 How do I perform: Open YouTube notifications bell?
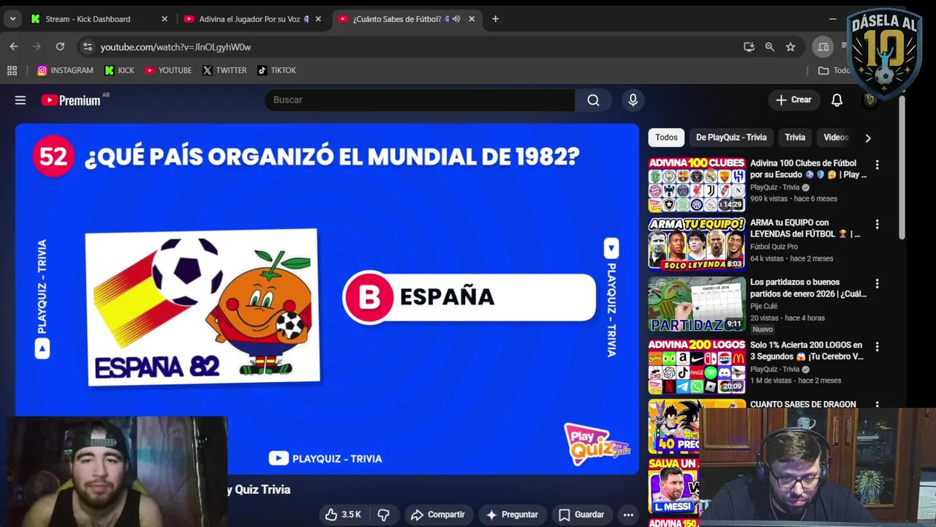(837, 100)
